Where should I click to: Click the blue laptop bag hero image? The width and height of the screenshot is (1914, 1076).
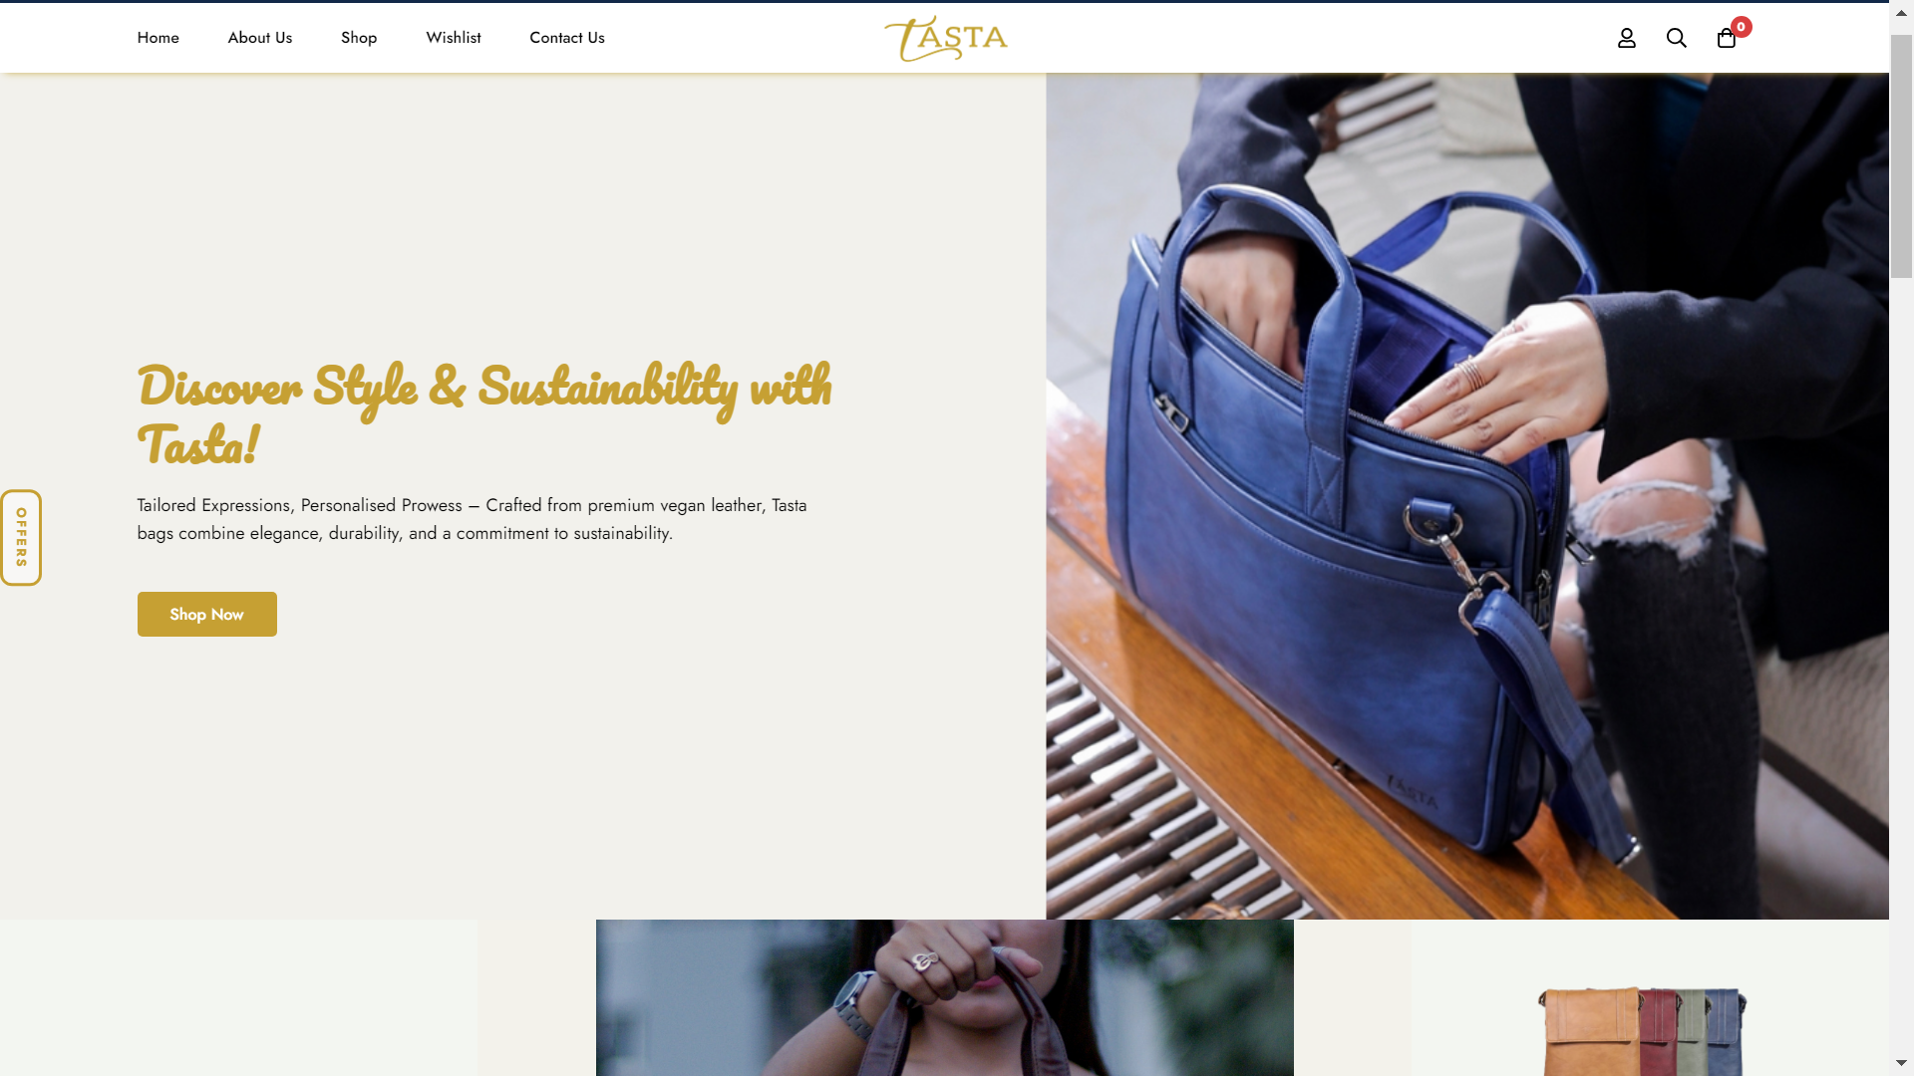click(1466, 496)
